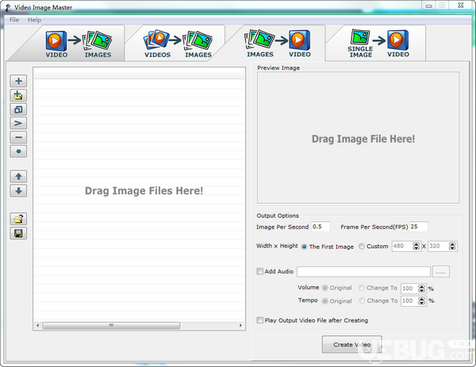
Task: Close the Video Image Master window
Action: click(460, 6)
